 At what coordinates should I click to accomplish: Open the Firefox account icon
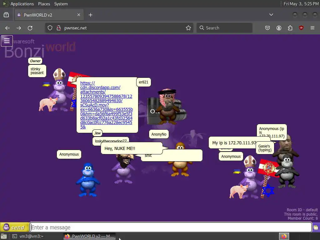point(279,28)
